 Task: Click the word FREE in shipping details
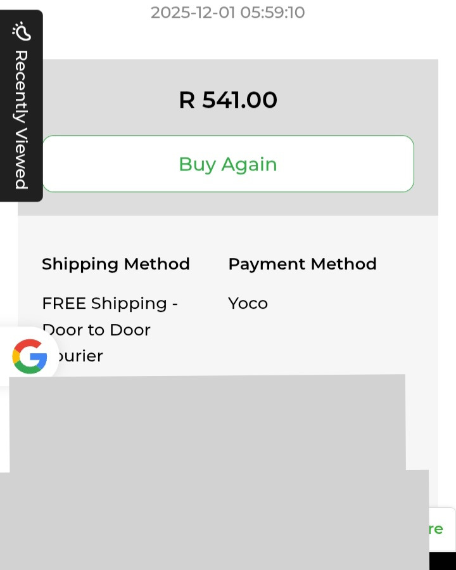point(64,304)
